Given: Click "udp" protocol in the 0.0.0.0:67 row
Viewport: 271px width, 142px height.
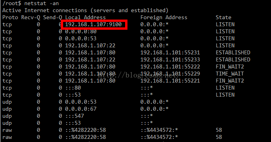Looking at the screenshot, I should (x=7, y=109).
